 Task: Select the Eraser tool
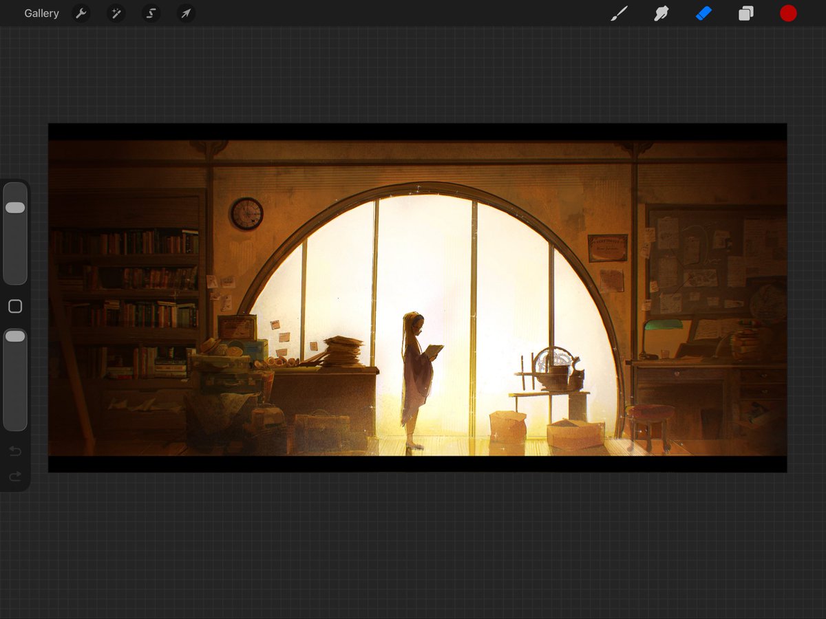click(x=703, y=13)
